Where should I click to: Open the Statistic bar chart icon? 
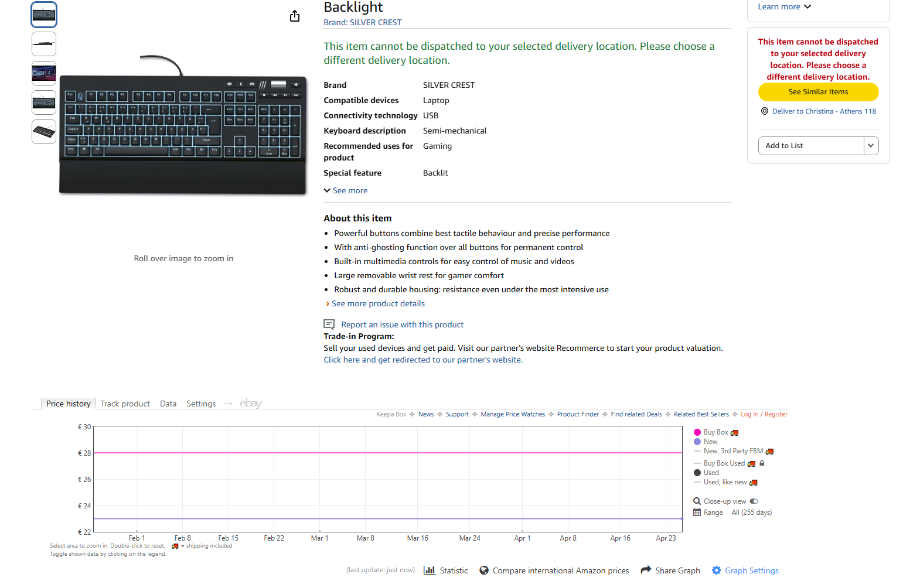430,570
